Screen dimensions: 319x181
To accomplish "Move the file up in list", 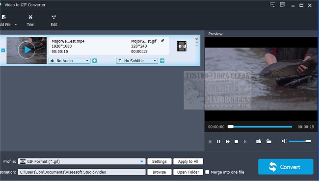I will 196,42.
